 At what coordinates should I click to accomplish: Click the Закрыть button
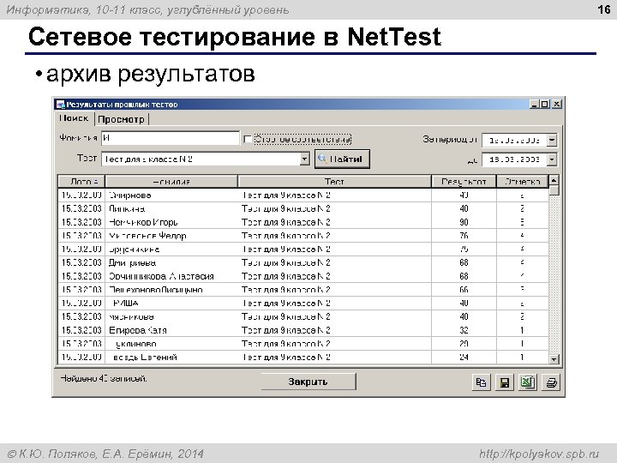pyautogui.click(x=308, y=382)
